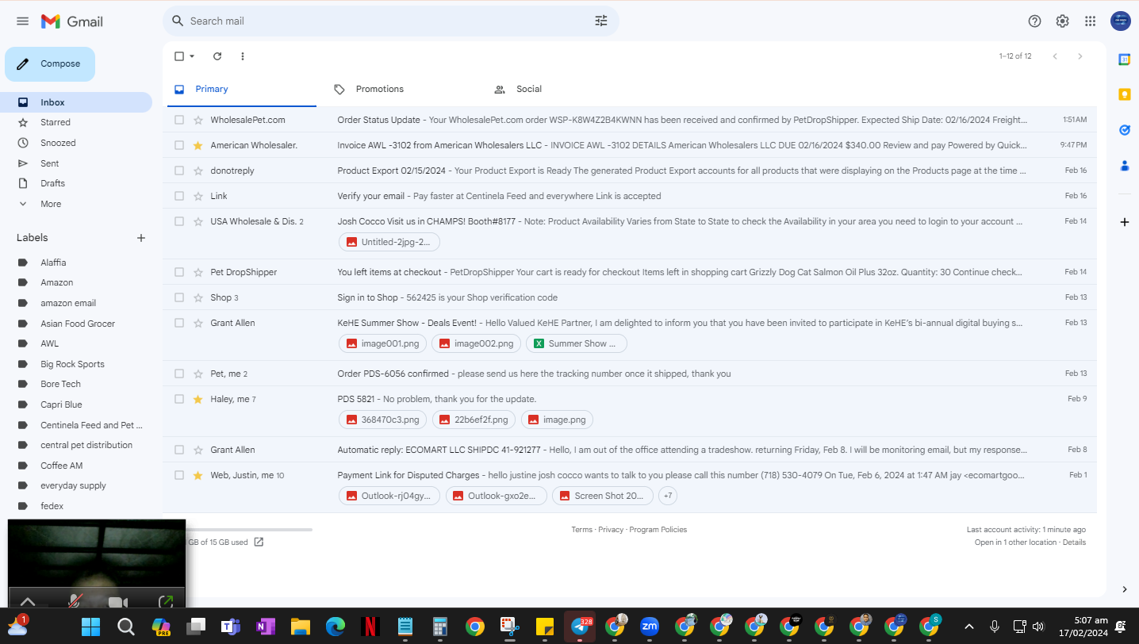Open the image001.png attachment
This screenshot has height=644, width=1139.
tap(383, 343)
